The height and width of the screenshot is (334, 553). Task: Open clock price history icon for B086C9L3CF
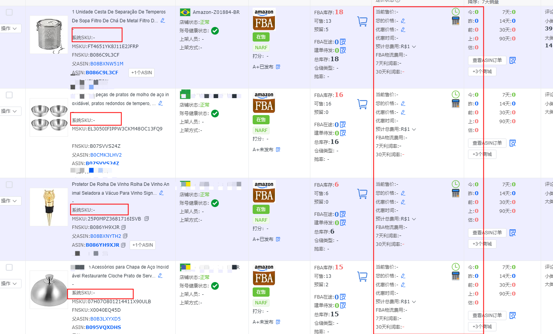pos(456,12)
